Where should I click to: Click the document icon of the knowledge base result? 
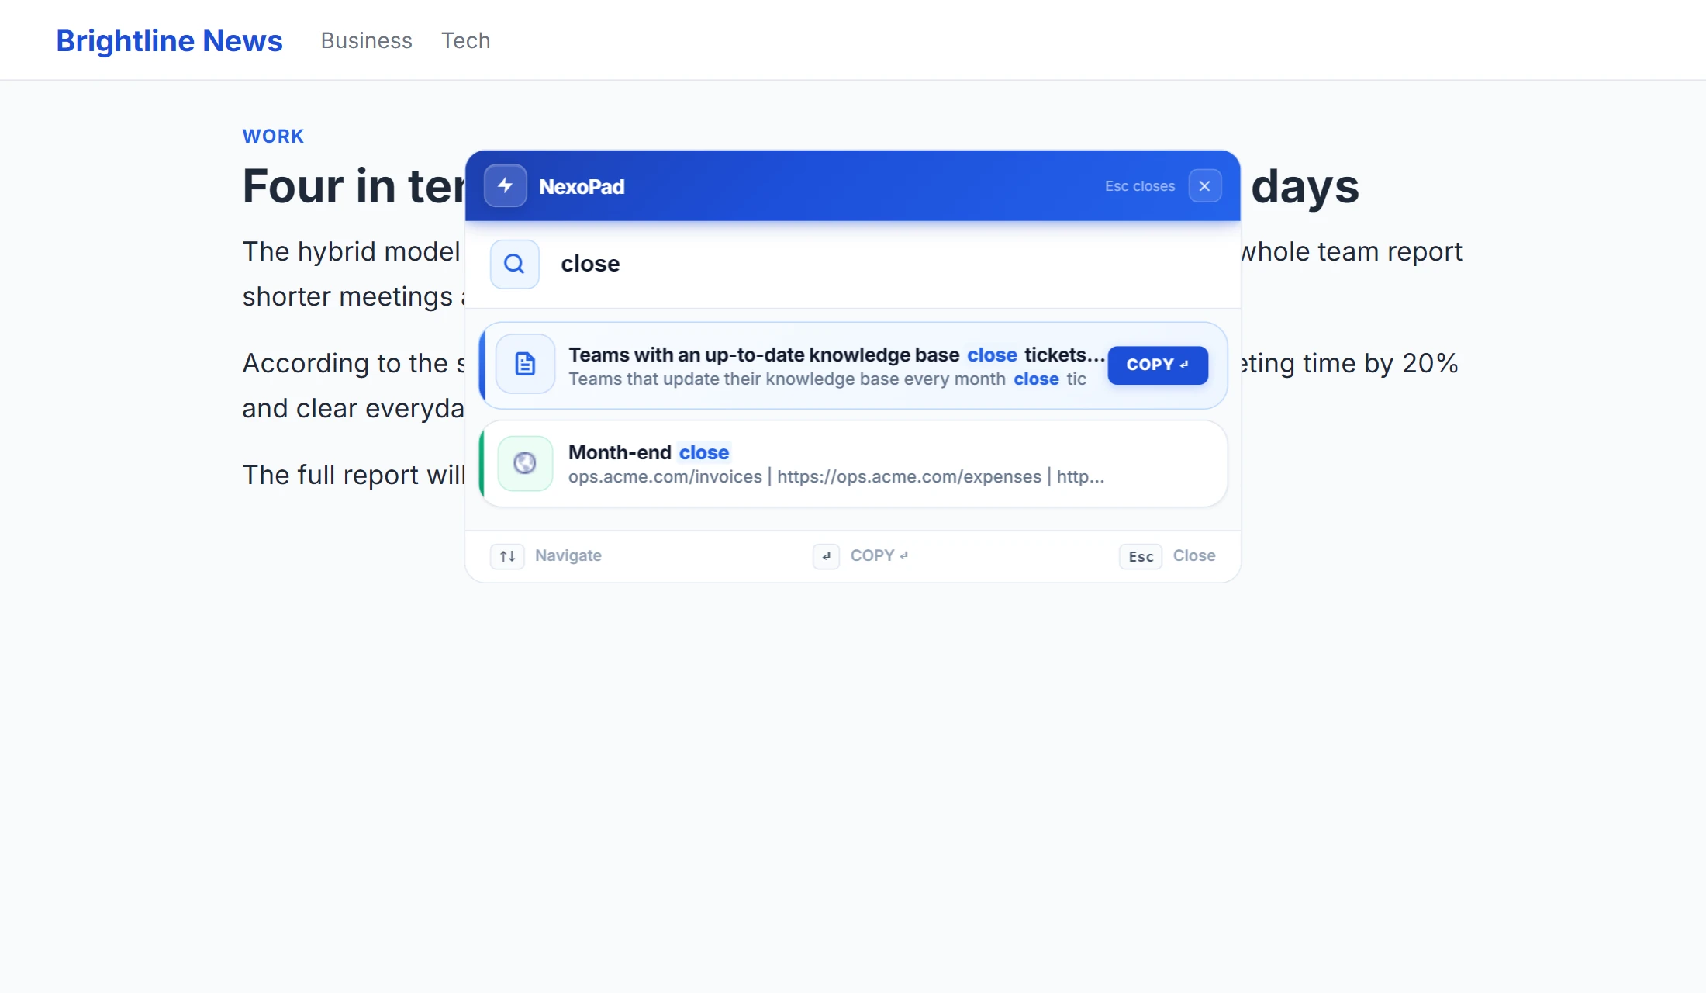tap(525, 364)
